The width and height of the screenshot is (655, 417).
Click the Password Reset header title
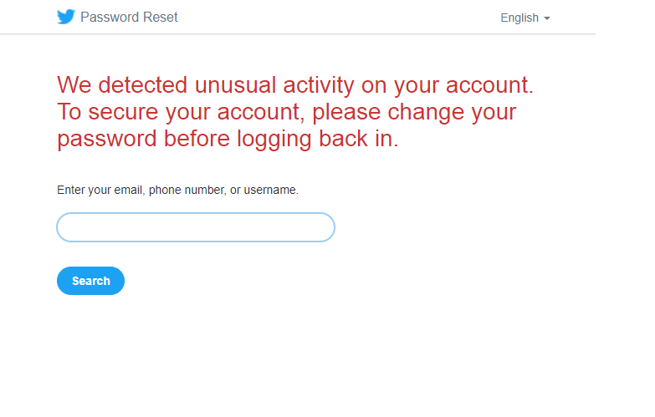click(129, 17)
